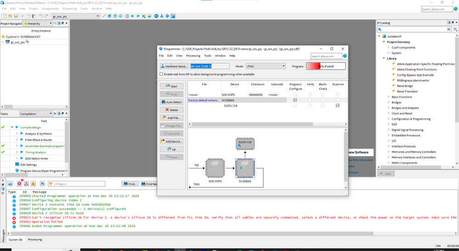This screenshot has height=251, width=459.
Task: Expand the Basic Functions category in IP Catalog
Action: 388,97
